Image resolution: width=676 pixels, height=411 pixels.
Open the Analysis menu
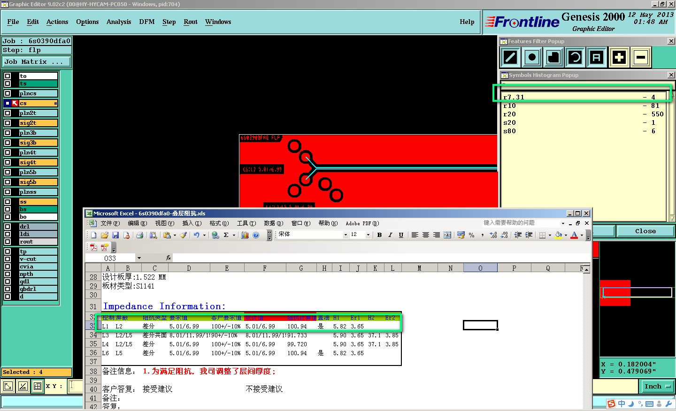[x=119, y=22]
